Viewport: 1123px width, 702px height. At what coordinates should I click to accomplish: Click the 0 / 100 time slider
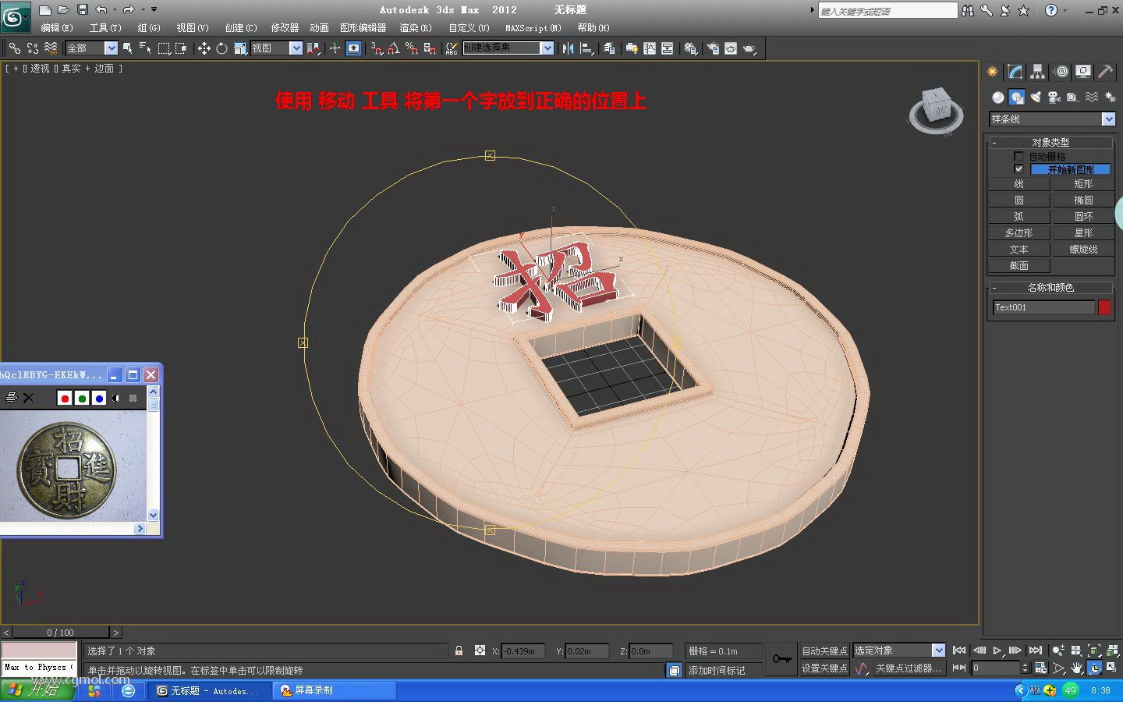[60, 633]
